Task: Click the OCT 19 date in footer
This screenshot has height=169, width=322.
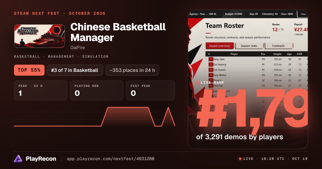Action: (x=300, y=159)
